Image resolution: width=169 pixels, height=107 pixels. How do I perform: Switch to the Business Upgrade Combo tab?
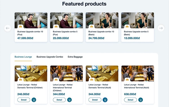coord(50,57)
